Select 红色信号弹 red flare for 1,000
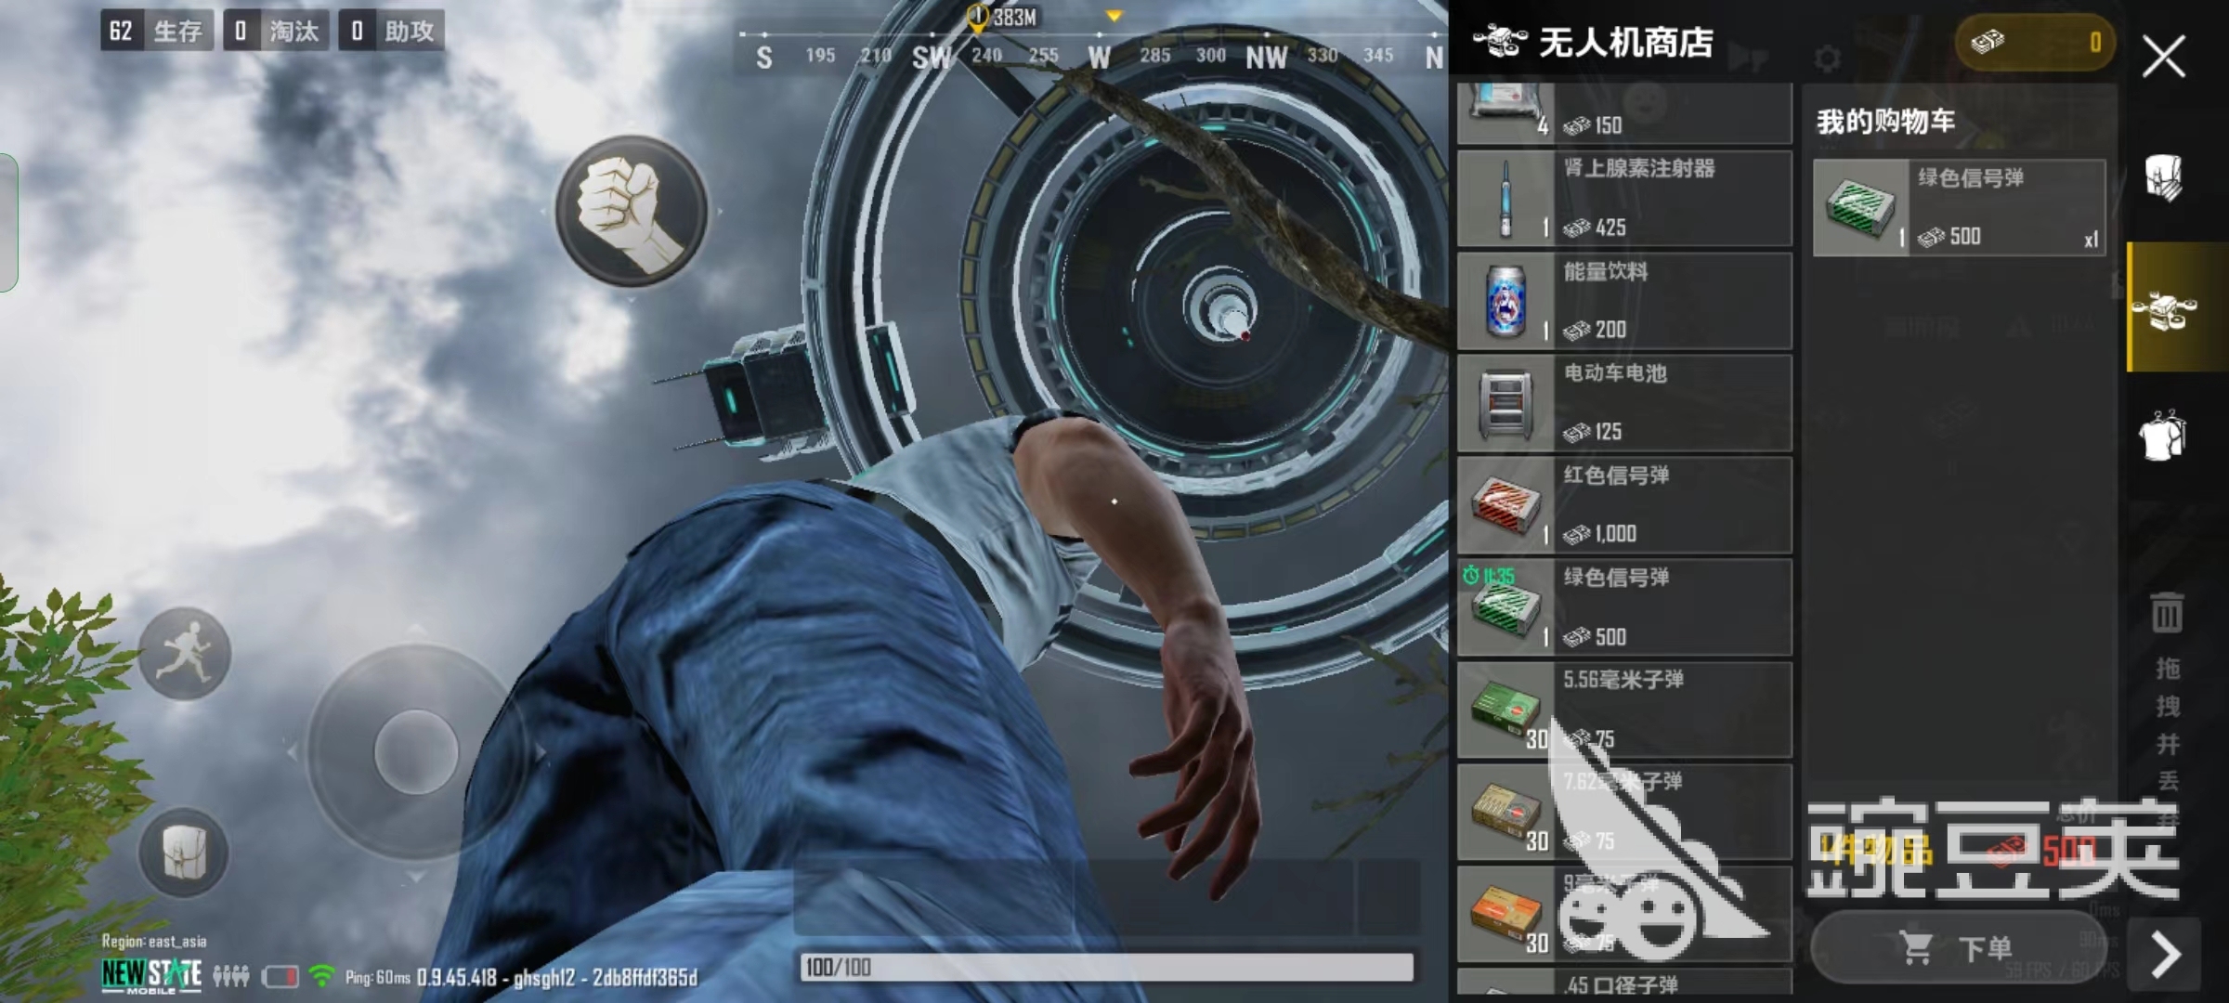This screenshot has width=2229, height=1003. [x=1623, y=505]
